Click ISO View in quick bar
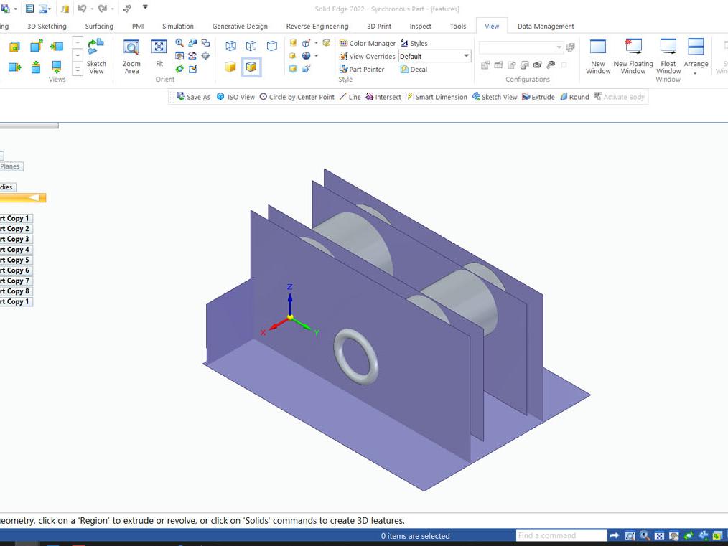This screenshot has height=546, width=728. tap(236, 97)
